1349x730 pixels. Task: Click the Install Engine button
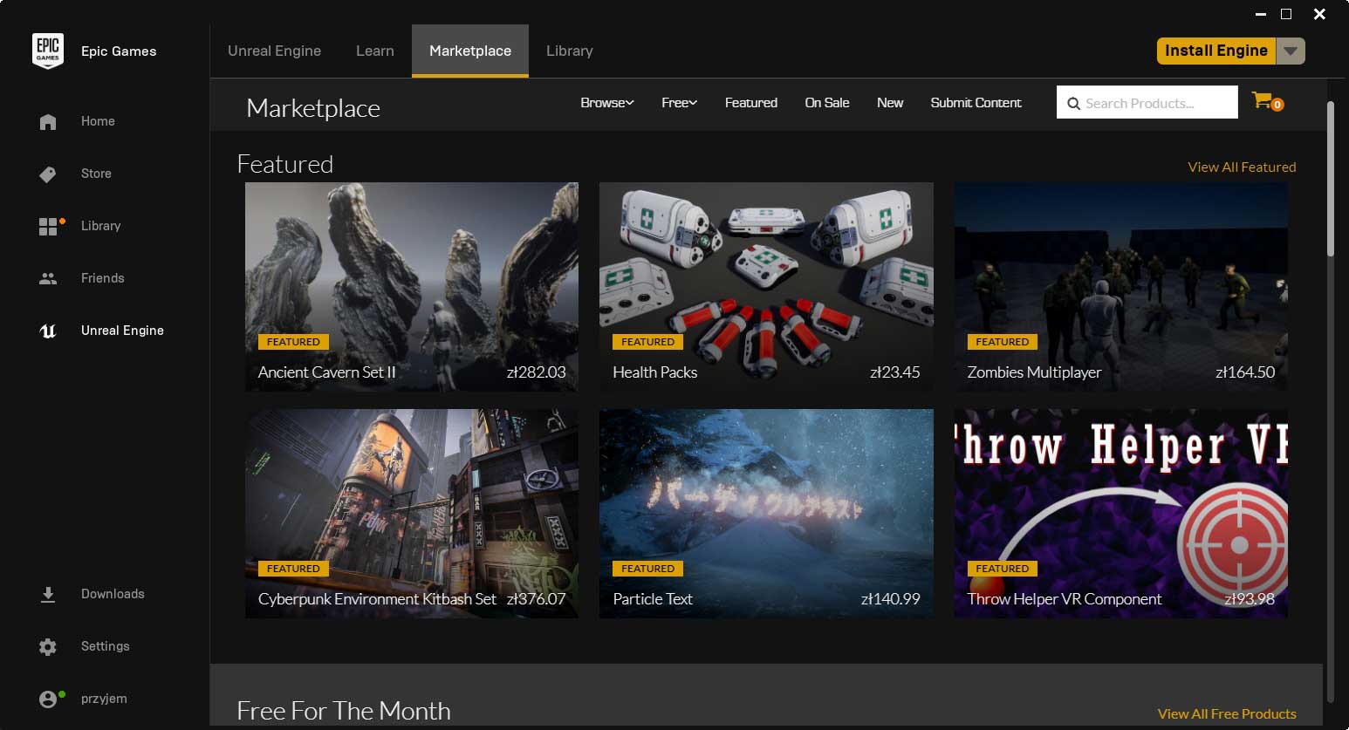point(1216,51)
